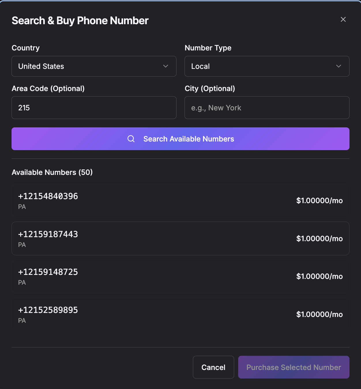The width and height of the screenshot is (361, 389).
Task: Click the Country dropdown chevron
Action: coord(166,66)
